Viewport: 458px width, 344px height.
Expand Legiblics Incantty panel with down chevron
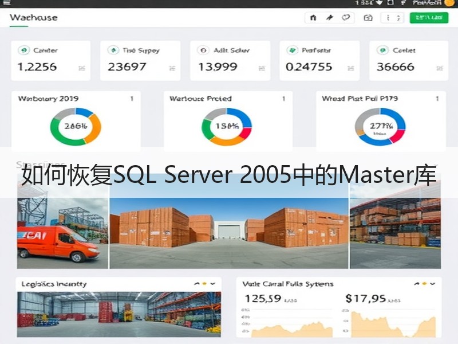(x=212, y=284)
